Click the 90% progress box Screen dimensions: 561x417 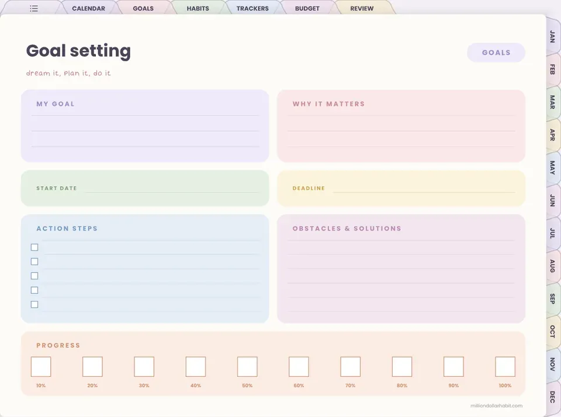453,367
